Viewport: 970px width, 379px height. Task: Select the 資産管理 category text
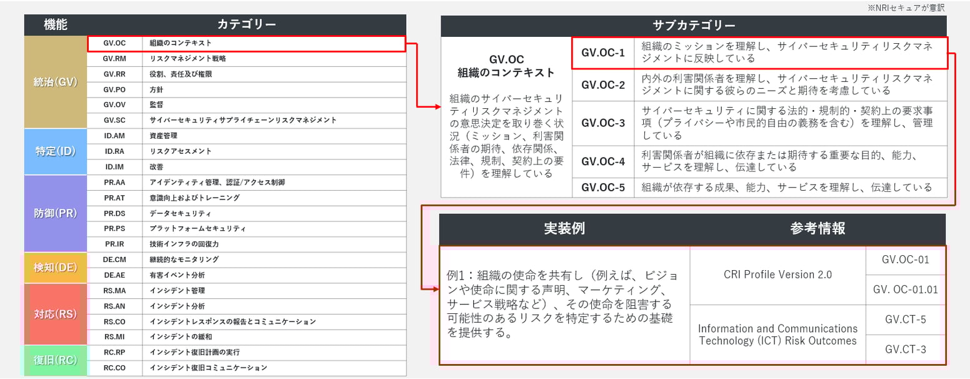163,136
